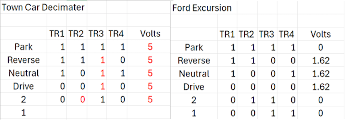Select the Ford Excursion Neutral row label

point(194,74)
